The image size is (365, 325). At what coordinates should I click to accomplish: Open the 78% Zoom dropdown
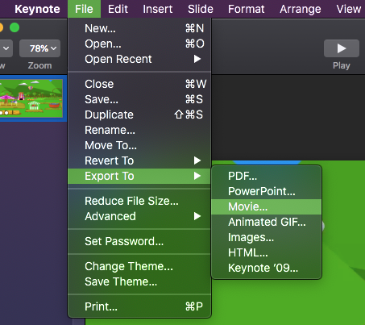coord(39,48)
